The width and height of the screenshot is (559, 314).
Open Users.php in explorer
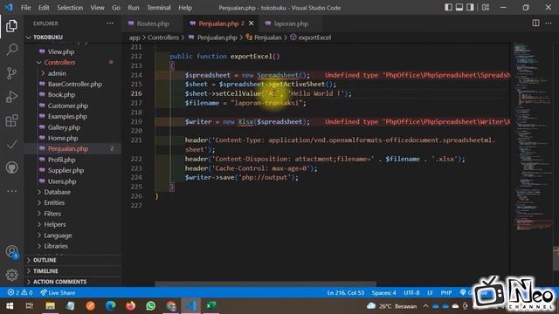tap(62, 181)
